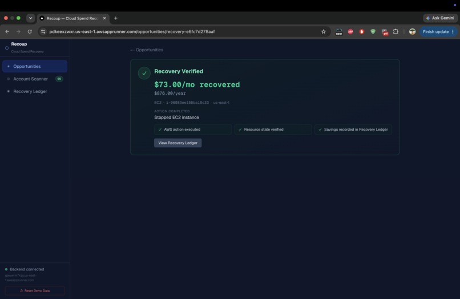Click the address bar URL

tap(132, 32)
